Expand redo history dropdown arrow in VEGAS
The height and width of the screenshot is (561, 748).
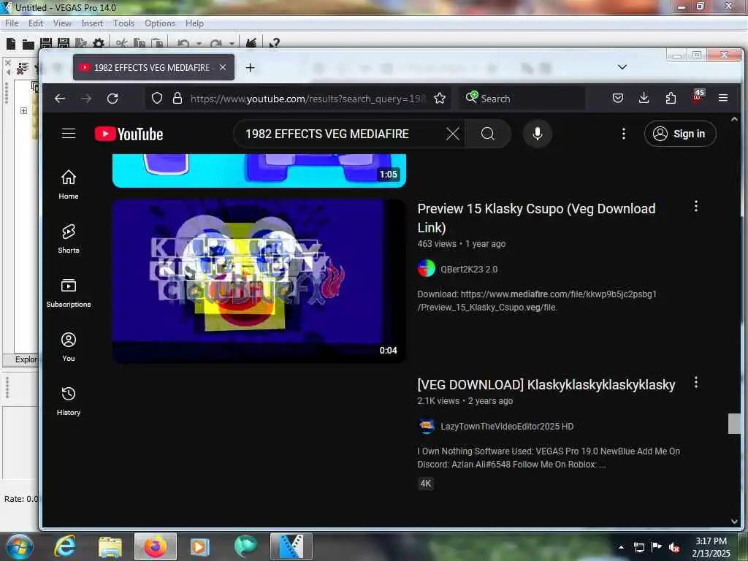232,44
